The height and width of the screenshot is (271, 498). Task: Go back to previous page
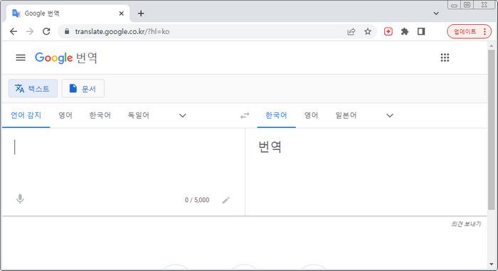[x=14, y=31]
